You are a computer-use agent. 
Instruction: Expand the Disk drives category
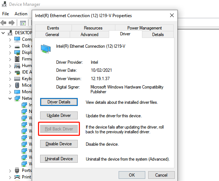[10, 46]
